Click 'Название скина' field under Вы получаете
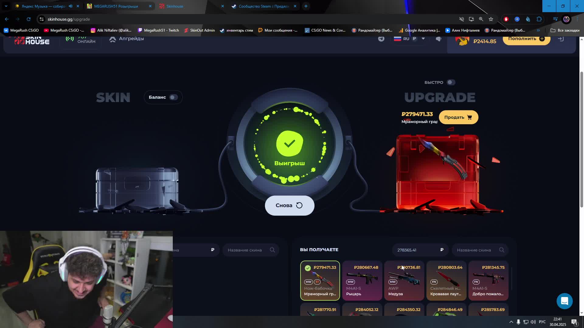 [x=480, y=250]
